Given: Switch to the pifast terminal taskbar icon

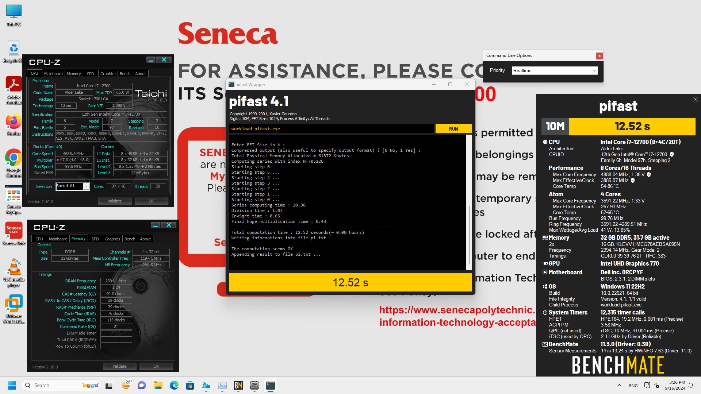Looking at the screenshot, I should (271, 385).
